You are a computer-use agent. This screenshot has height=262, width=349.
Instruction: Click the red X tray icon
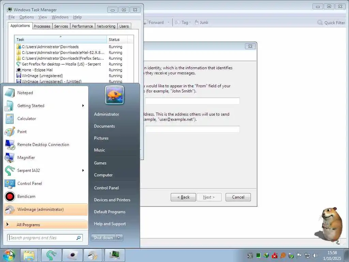click(275, 256)
